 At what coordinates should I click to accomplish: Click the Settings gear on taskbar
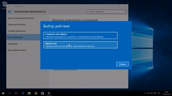coord(49,93)
